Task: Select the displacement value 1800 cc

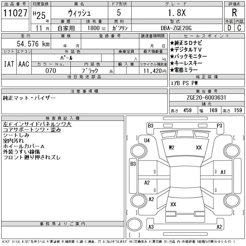Action: click(97, 28)
